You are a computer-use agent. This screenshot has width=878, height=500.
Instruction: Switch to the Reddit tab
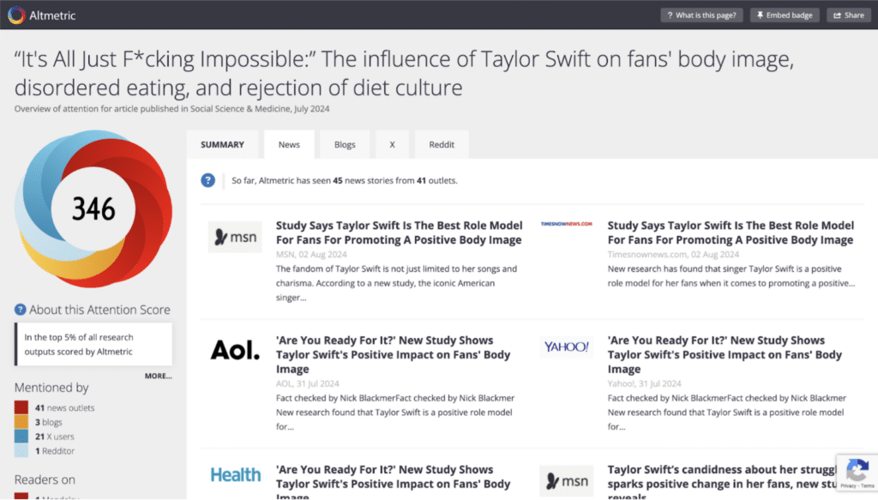click(x=442, y=144)
